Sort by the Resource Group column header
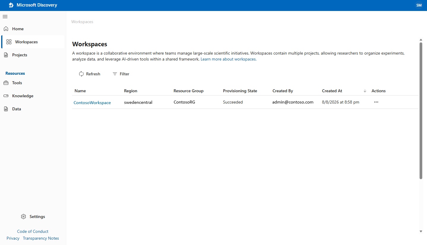The image size is (427, 245). click(x=189, y=91)
